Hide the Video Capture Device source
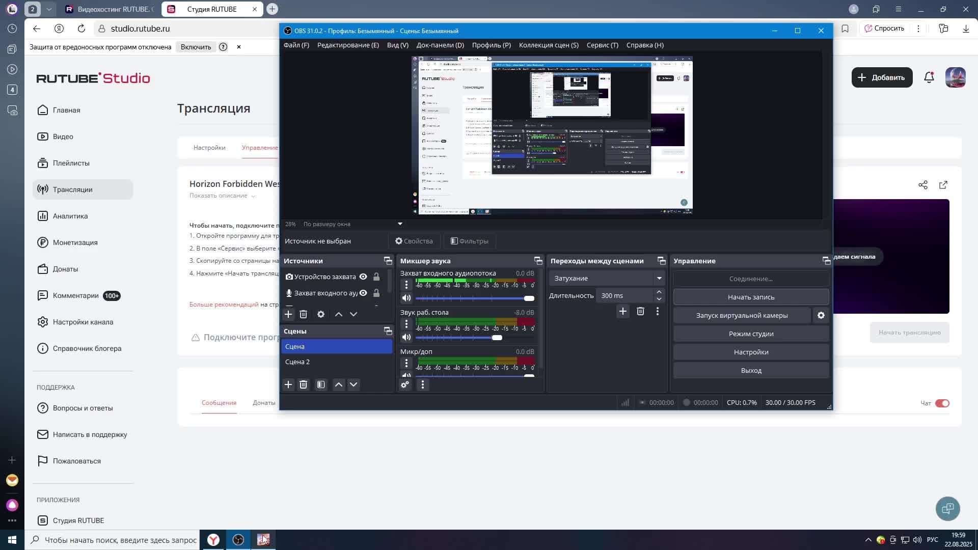This screenshot has height=550, width=978. [x=363, y=277]
